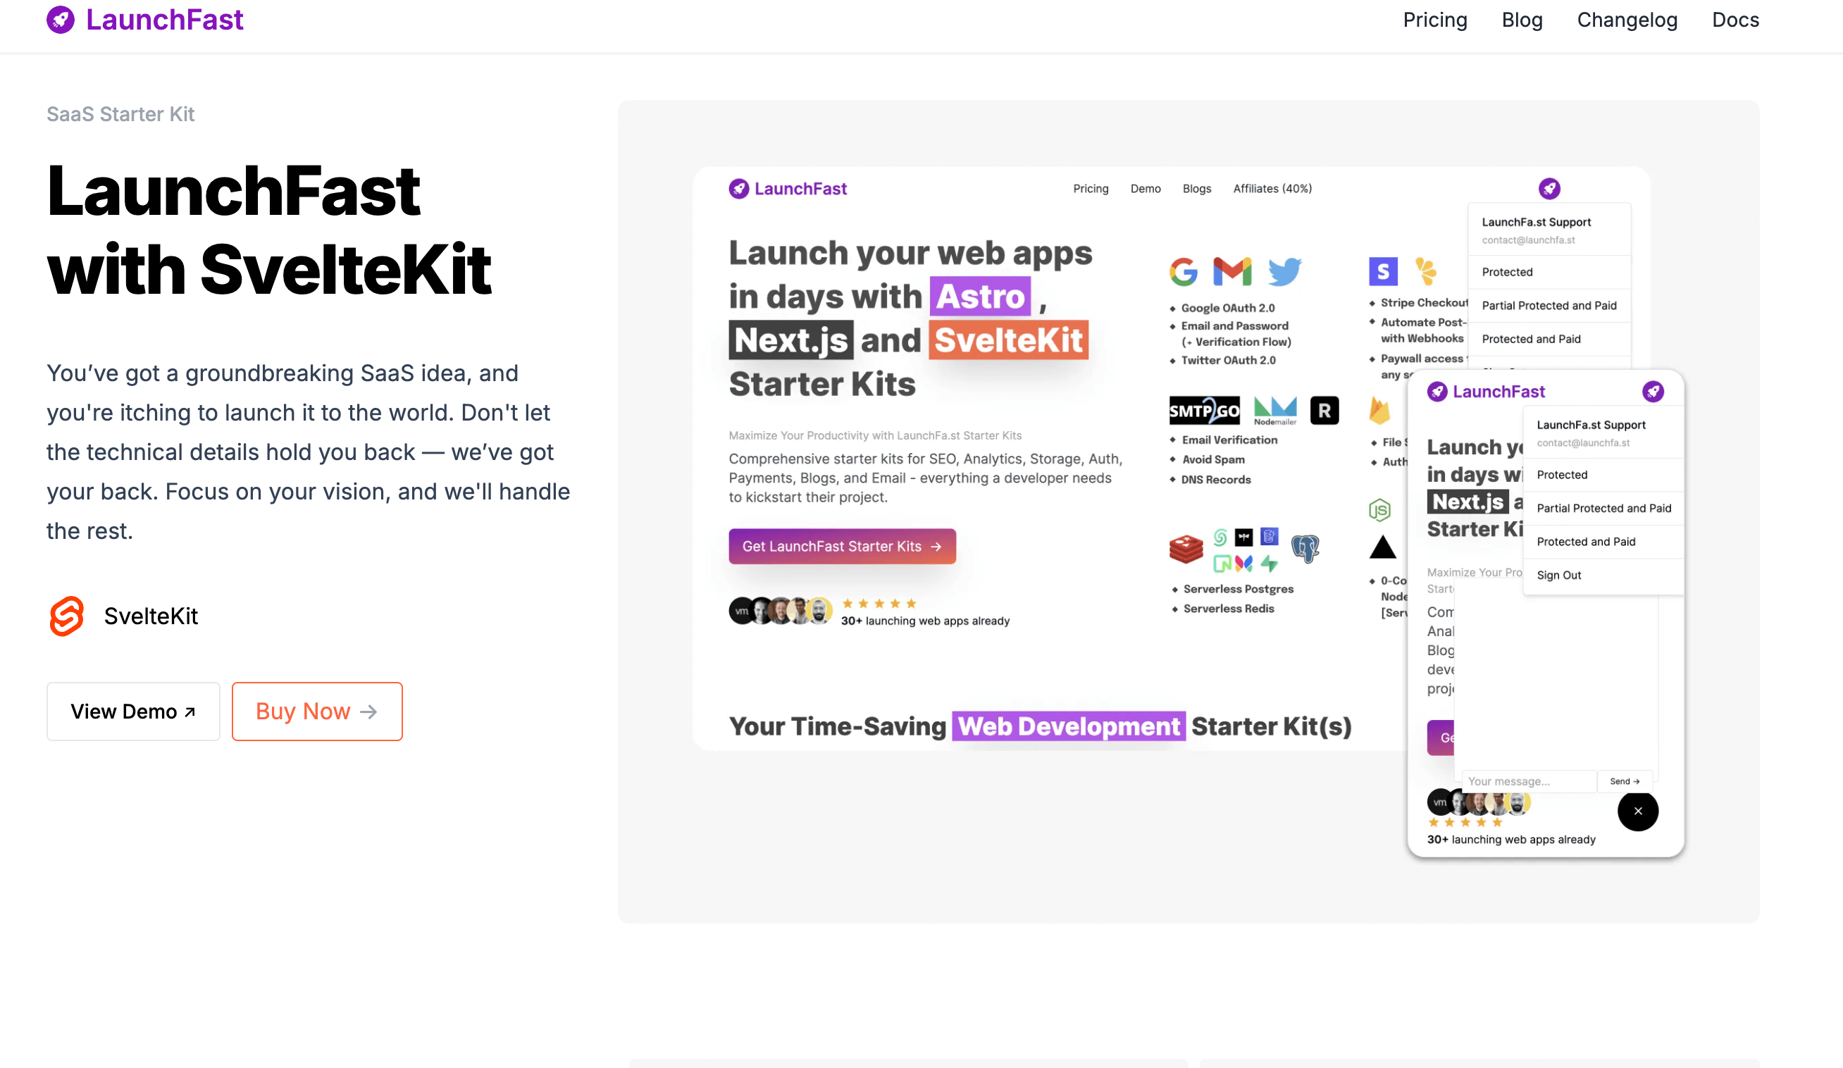Click the user avatars under the Get Starter Kits button
1843x1068 pixels.
click(781, 611)
